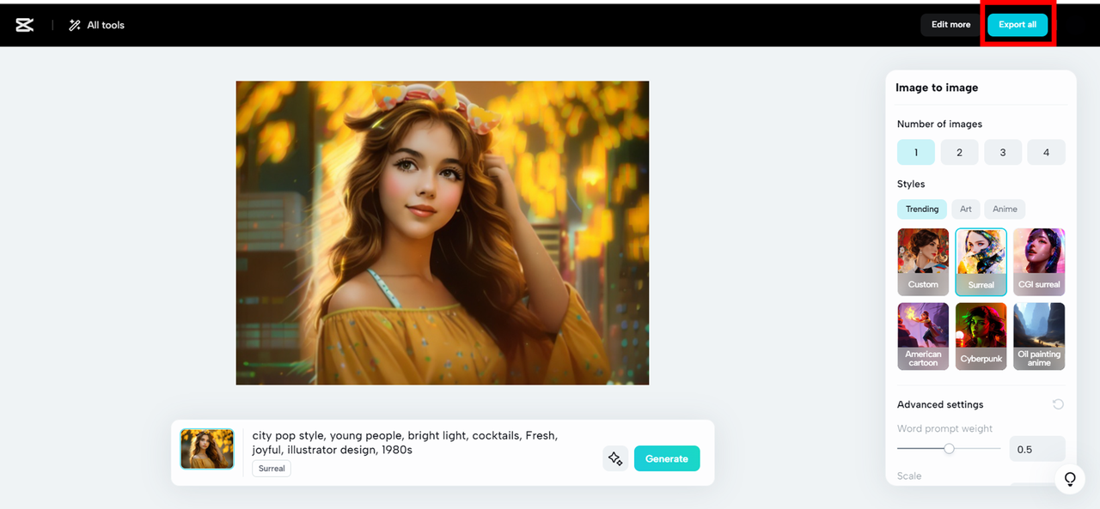Choose the Cyberpunk style thumbnail
This screenshot has height=509, width=1100.
point(981,336)
